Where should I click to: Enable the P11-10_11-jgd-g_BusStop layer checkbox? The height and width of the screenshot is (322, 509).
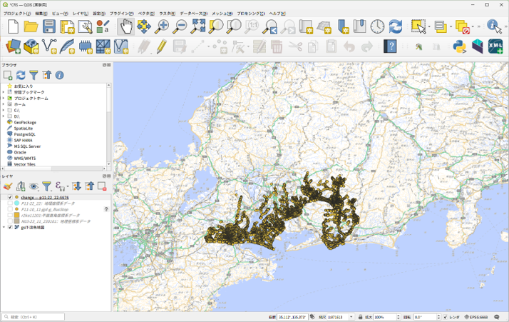[10, 209]
